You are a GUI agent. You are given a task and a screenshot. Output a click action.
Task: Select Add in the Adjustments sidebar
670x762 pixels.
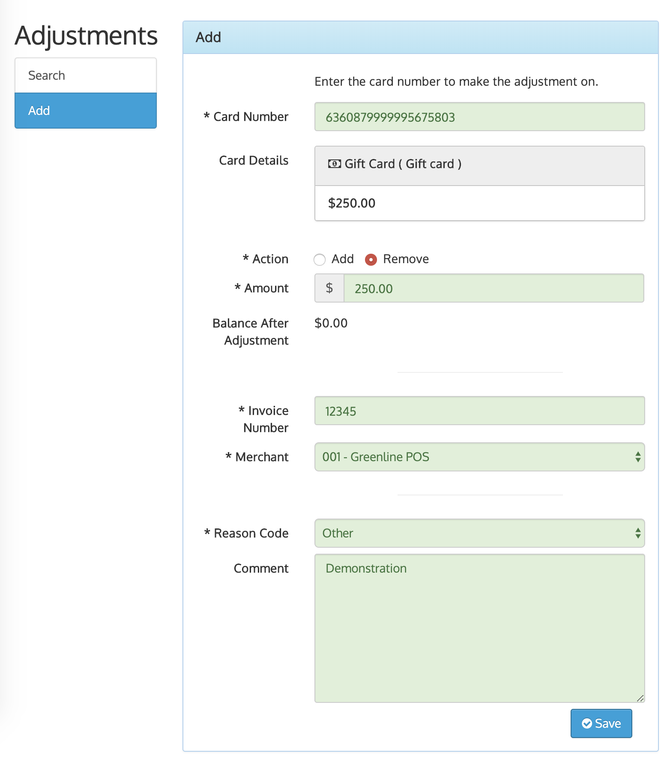[x=86, y=111]
